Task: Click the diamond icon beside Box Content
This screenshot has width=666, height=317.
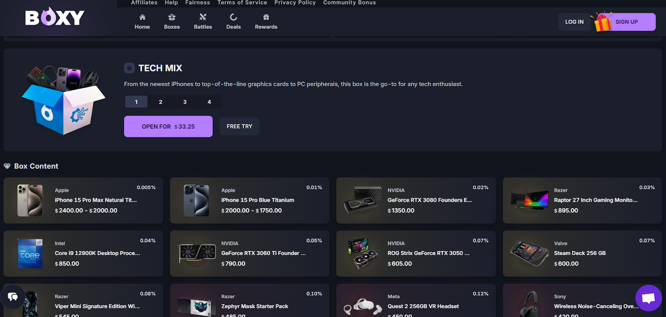Action: (x=7, y=166)
